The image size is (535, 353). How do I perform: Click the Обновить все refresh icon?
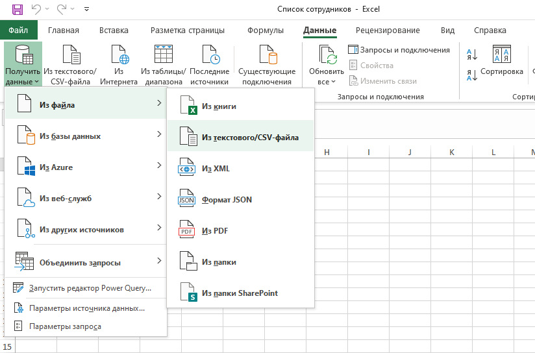[x=327, y=55]
